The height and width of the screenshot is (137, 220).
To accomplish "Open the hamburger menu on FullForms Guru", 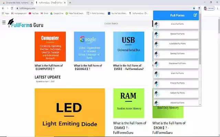I will [4, 22].
